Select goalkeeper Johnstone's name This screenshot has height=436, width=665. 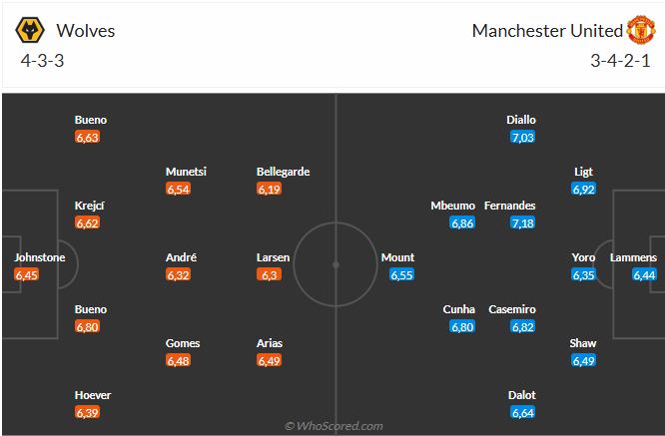click(x=40, y=257)
